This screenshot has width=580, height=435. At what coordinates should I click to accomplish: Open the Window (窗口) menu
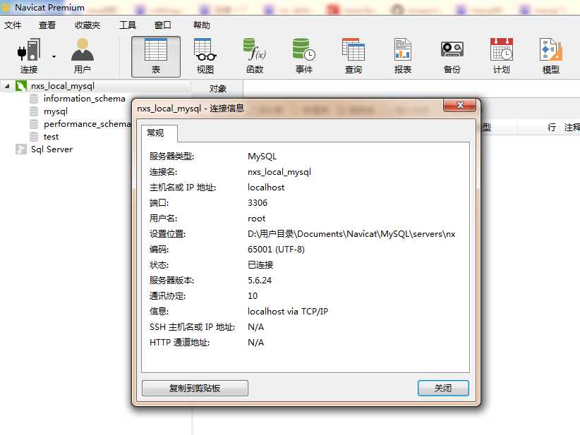[163, 25]
